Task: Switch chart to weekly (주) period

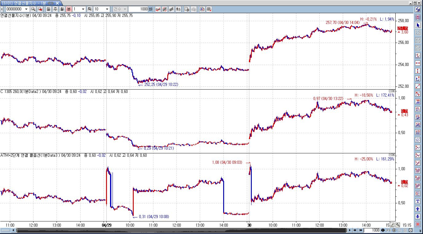Action: [55, 9]
